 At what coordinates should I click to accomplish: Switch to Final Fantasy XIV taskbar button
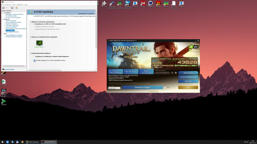pos(49,142)
